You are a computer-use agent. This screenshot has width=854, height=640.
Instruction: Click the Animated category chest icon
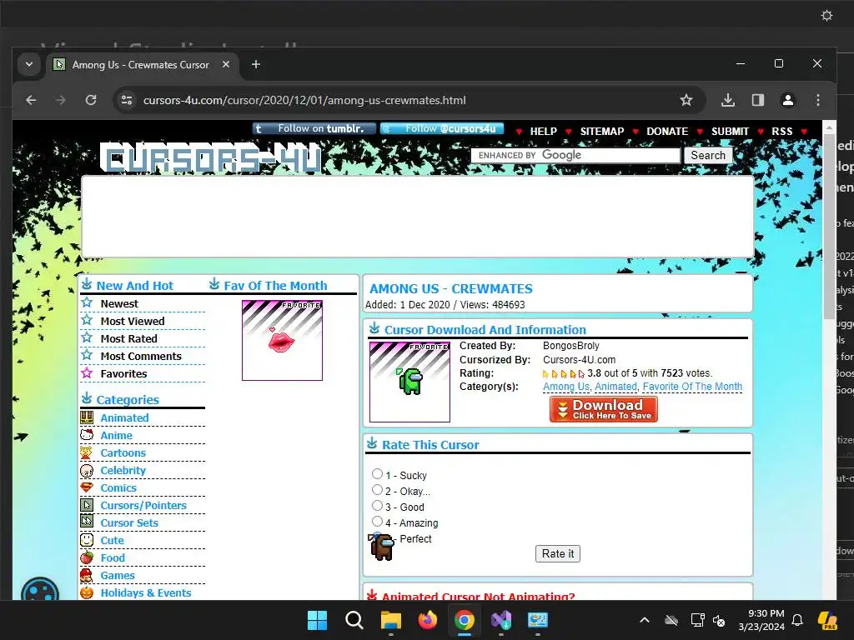(87, 417)
